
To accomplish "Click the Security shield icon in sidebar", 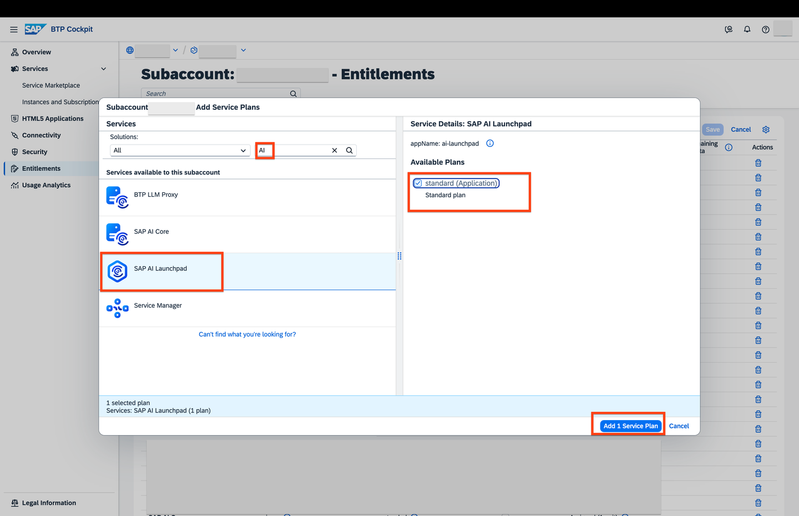I will pyautogui.click(x=15, y=152).
